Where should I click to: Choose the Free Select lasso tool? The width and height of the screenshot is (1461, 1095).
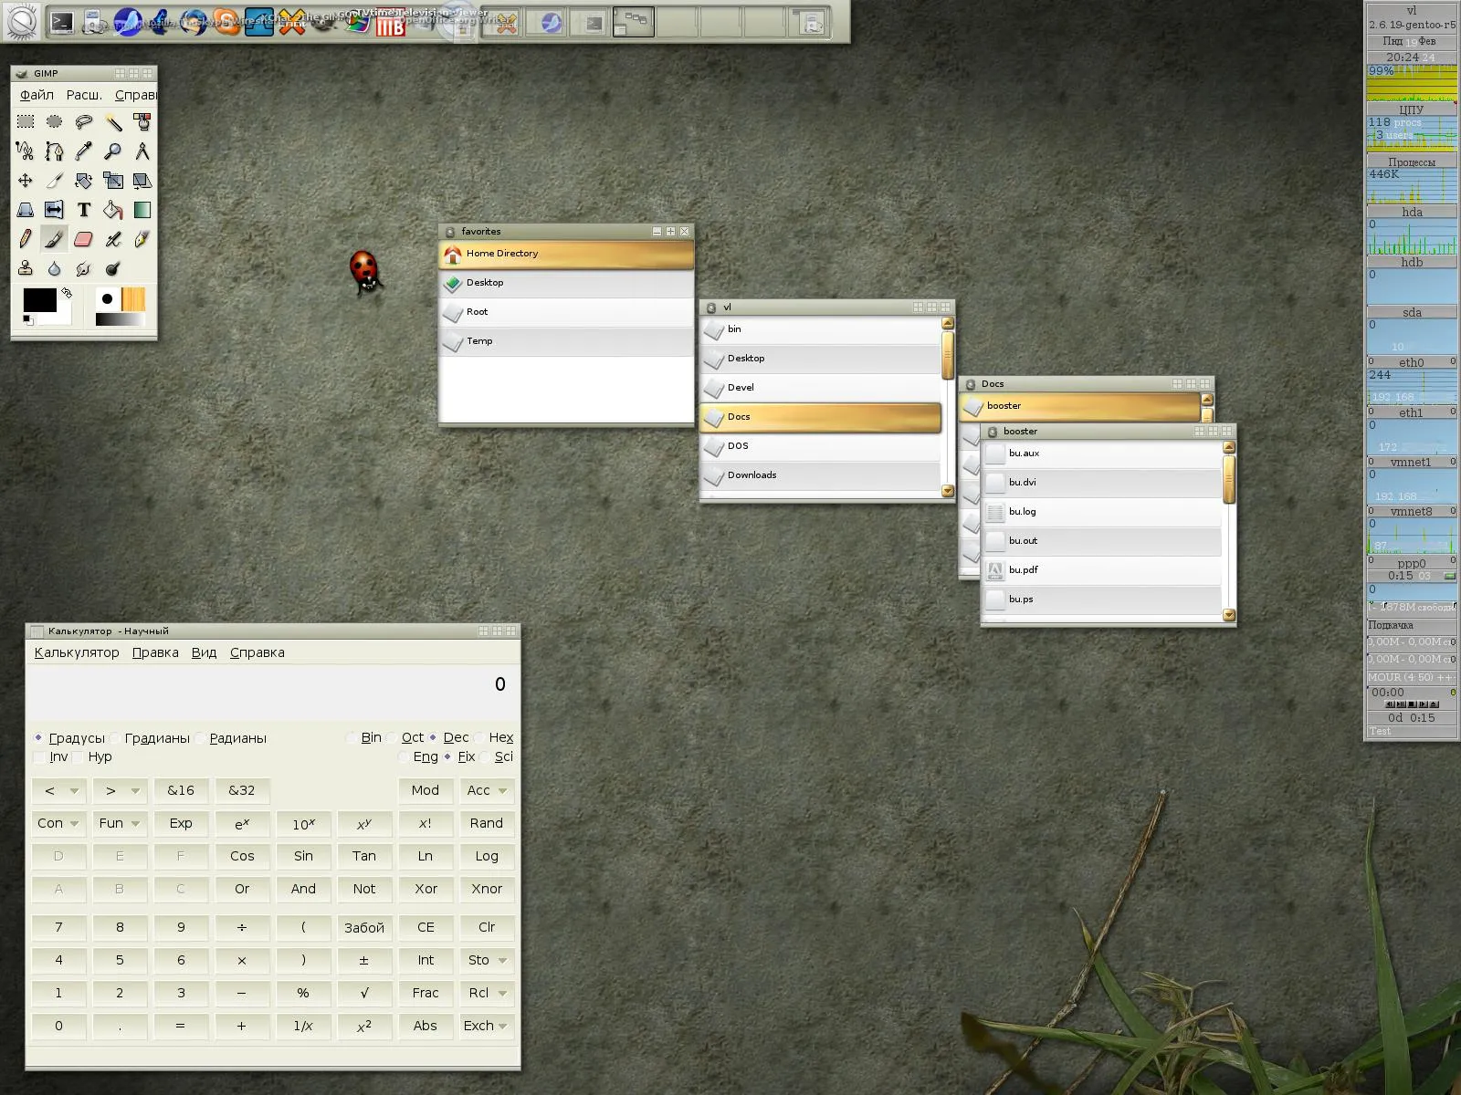click(84, 121)
